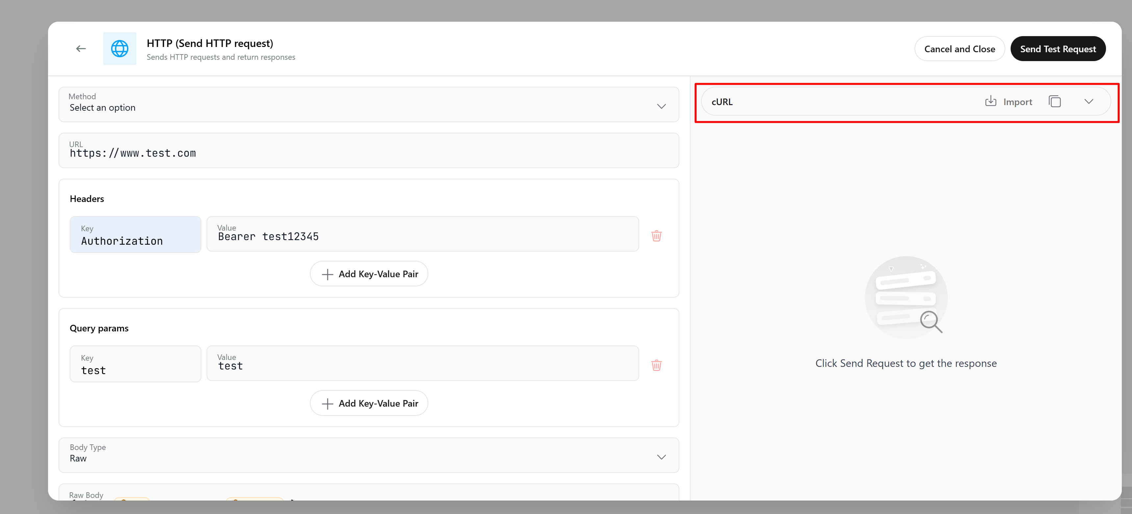Open the Body Type dropdown showing Raw
This screenshot has width=1132, height=514.
[661, 457]
